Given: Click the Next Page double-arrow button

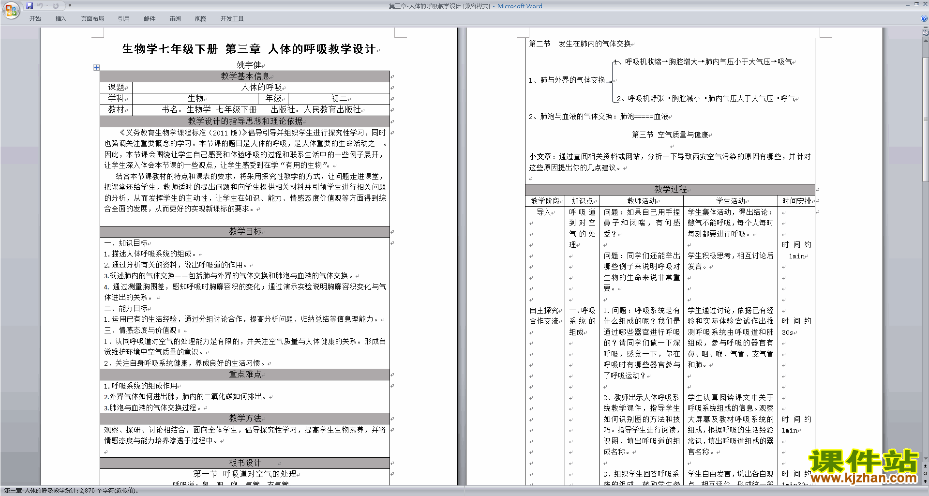Looking at the screenshot, I should click(926, 481).
